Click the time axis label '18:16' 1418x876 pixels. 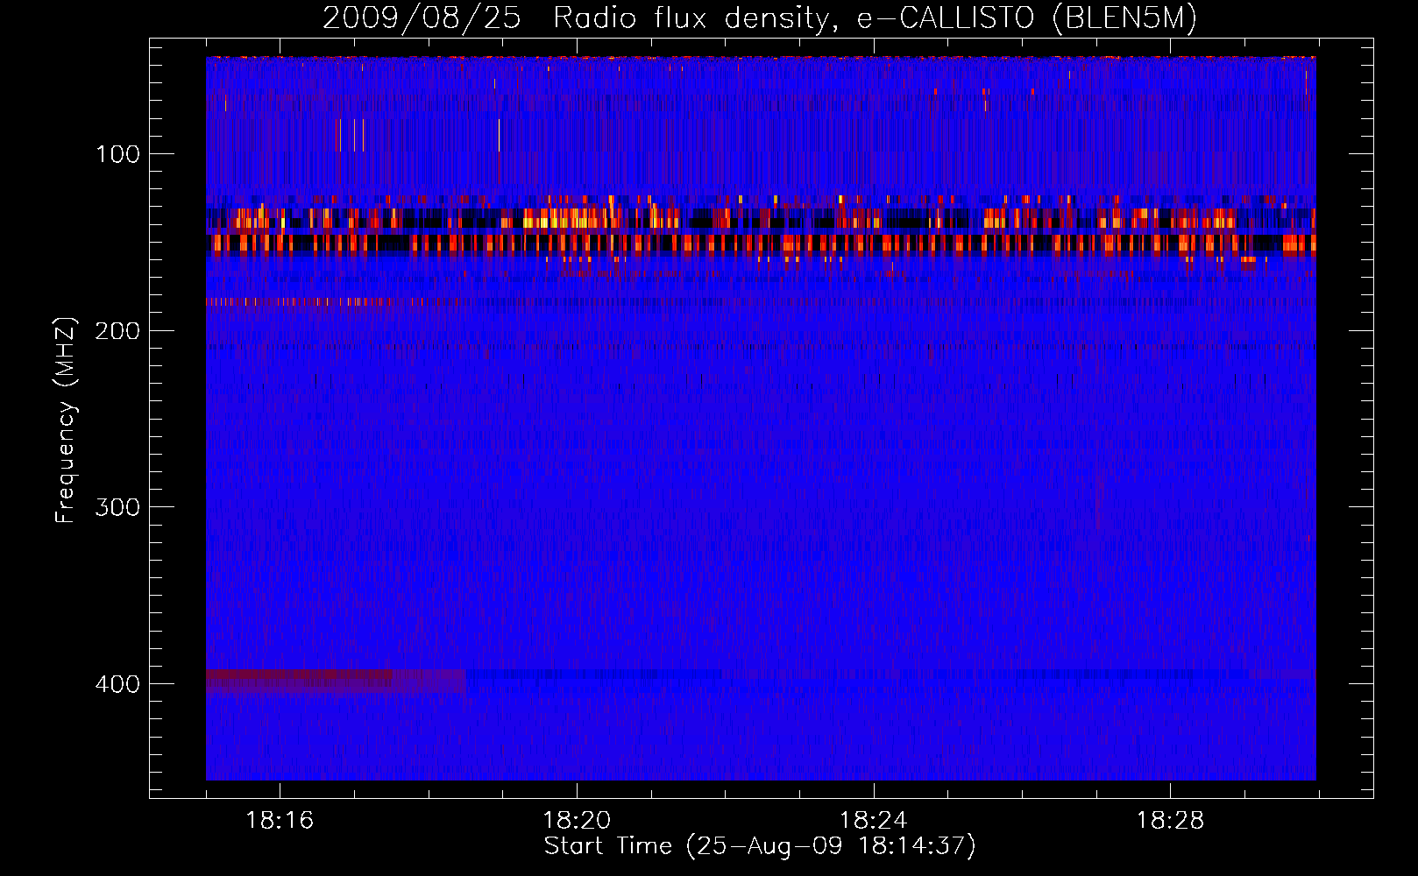coord(280,821)
